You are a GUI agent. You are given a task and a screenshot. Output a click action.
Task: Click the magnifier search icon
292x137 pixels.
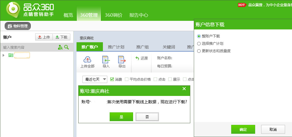pyautogui.click(x=67, y=47)
